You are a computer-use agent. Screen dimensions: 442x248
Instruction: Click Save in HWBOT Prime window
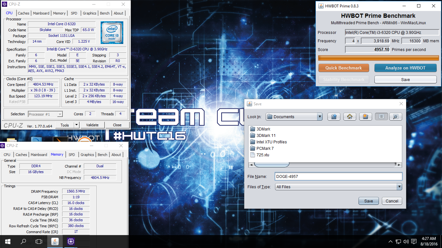click(x=405, y=79)
